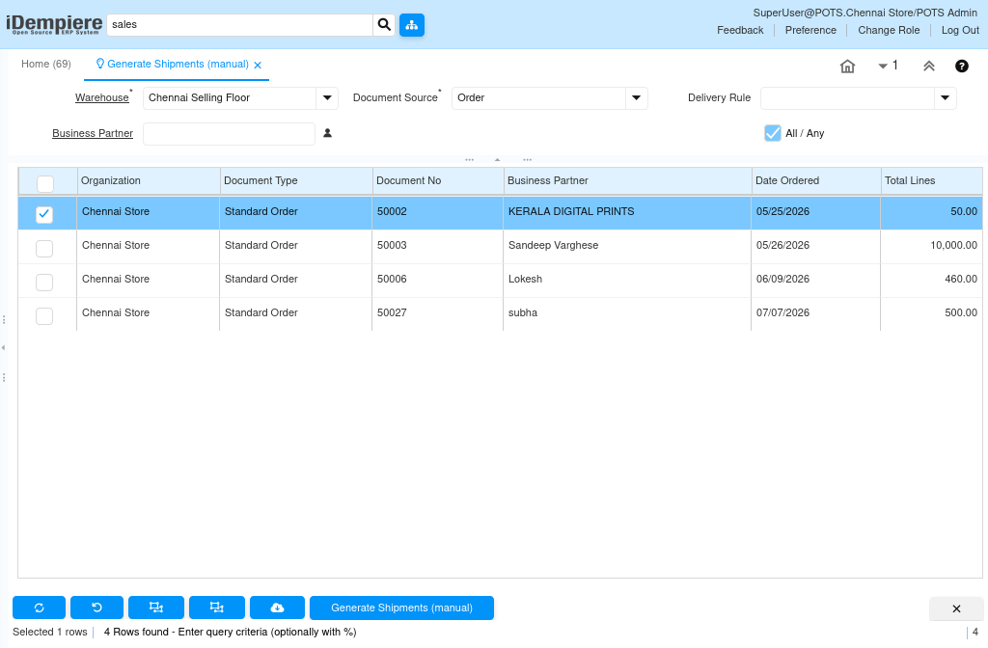The image size is (988, 648).
Task: Click the search magnifier icon
Action: tap(384, 24)
